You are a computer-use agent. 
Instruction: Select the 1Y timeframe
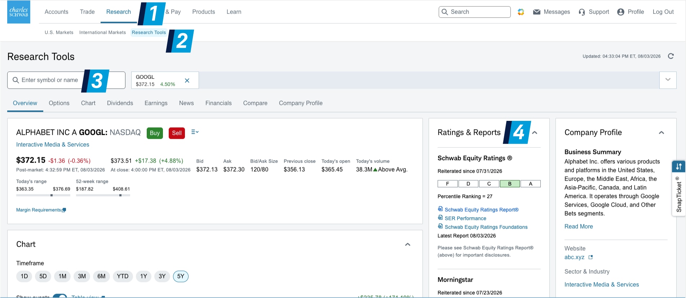click(x=143, y=276)
